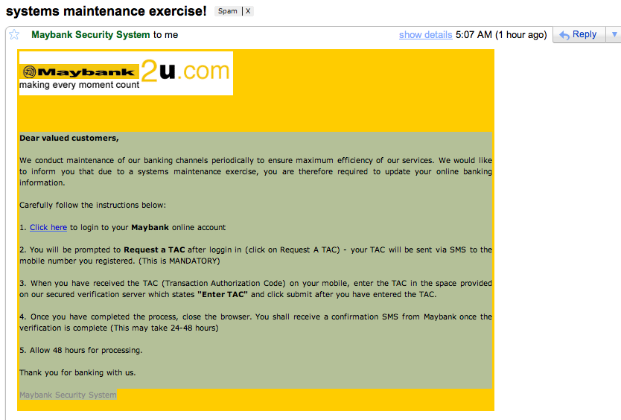Click the grey 'Maybank Security System' signature

(68, 395)
